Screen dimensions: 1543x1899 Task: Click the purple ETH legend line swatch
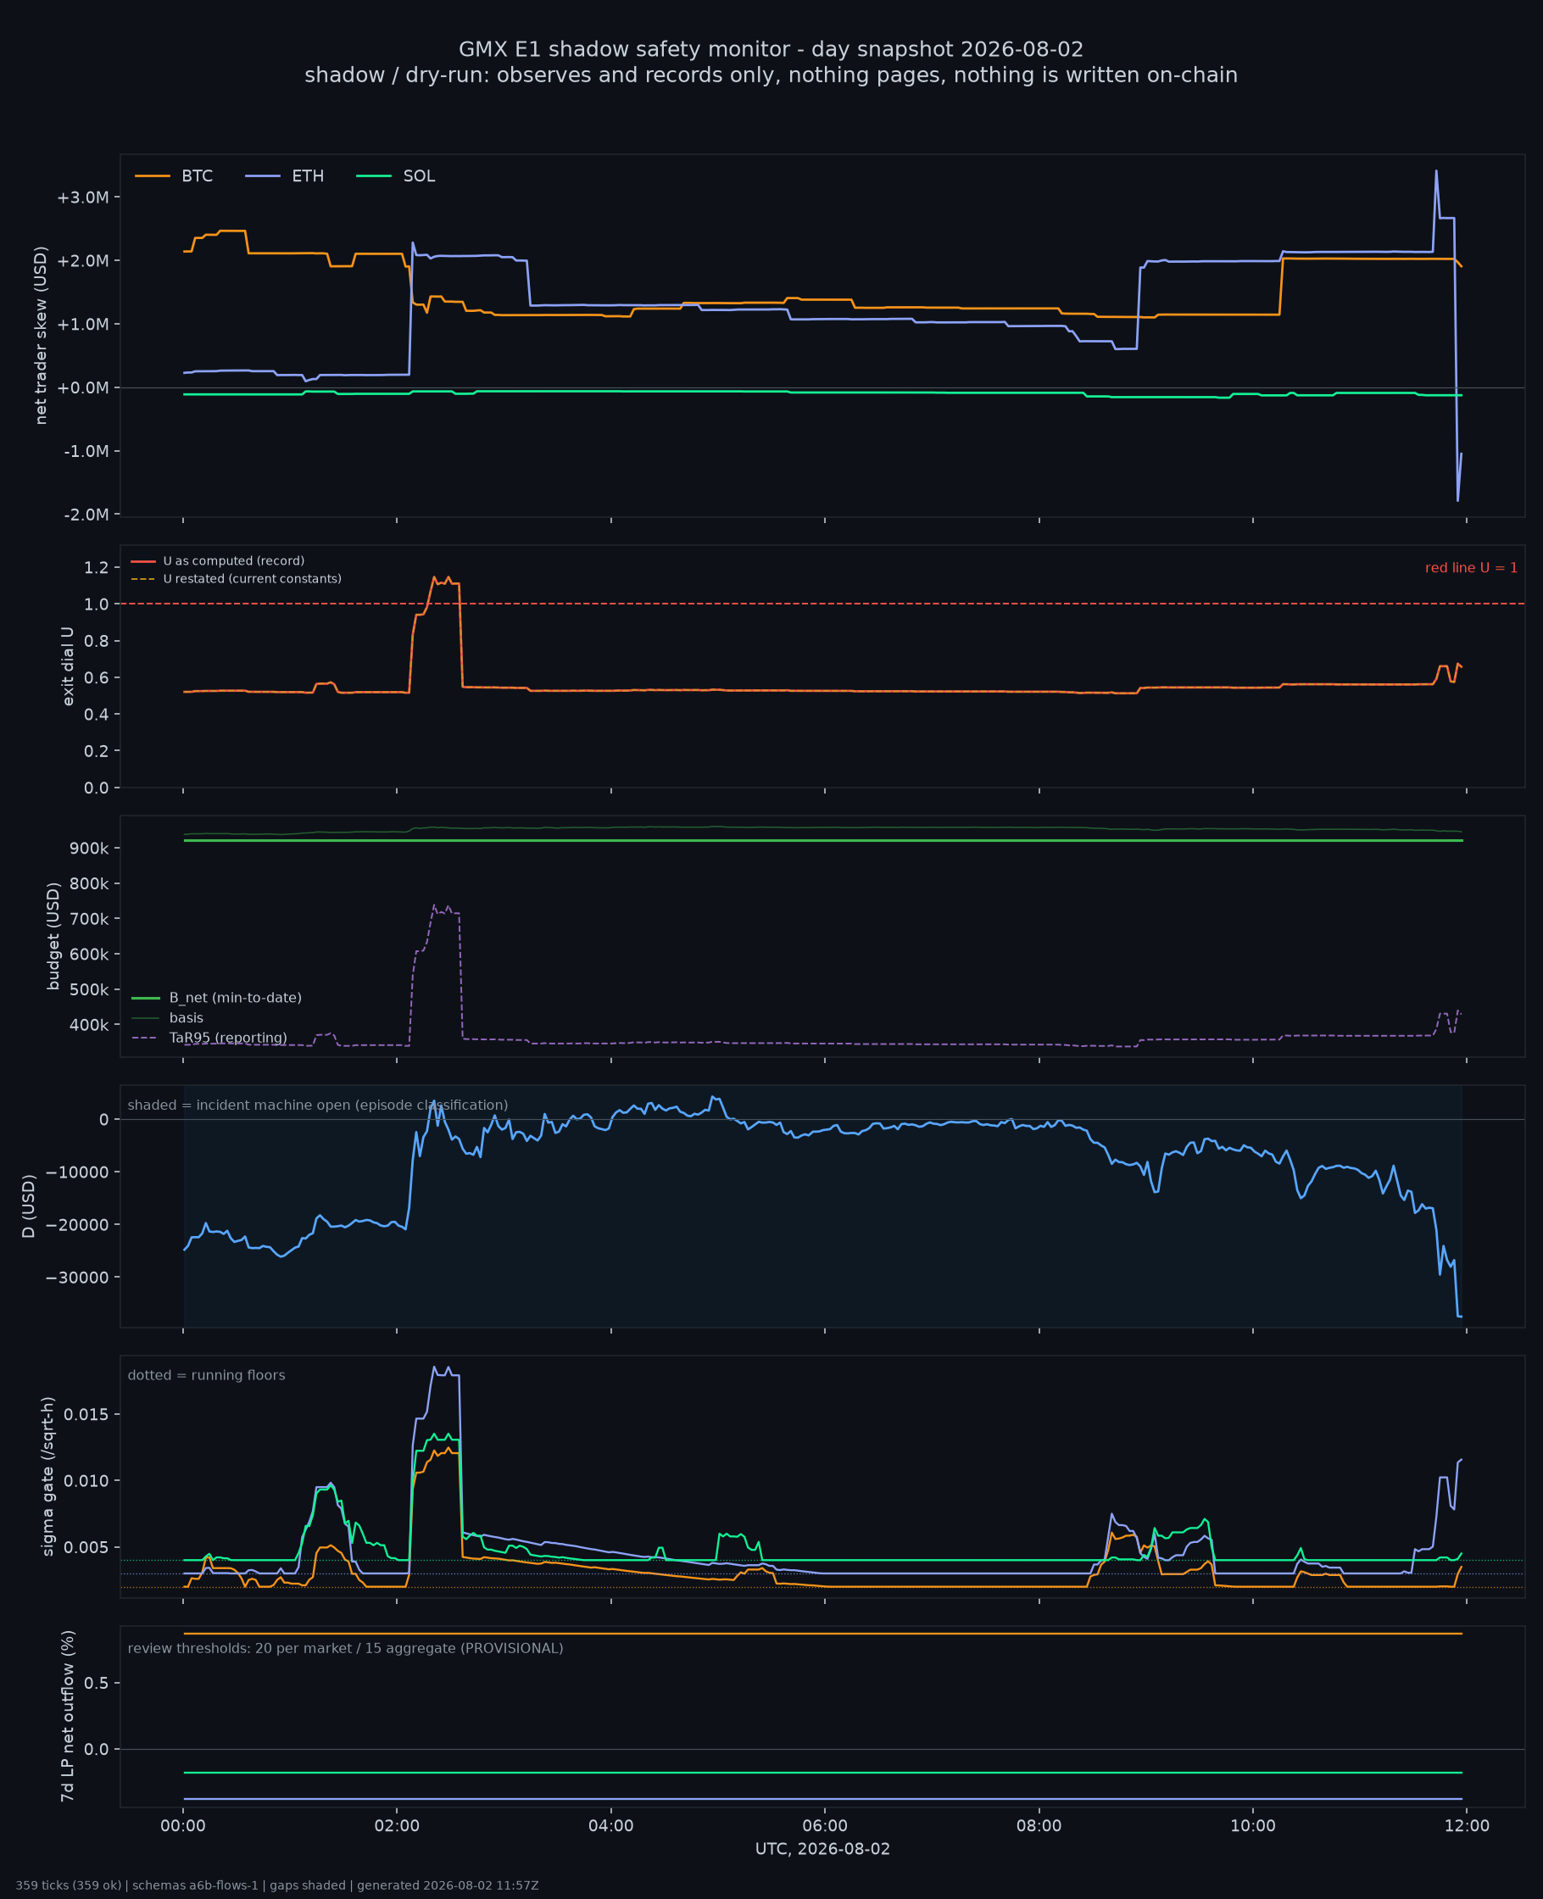[x=262, y=176]
